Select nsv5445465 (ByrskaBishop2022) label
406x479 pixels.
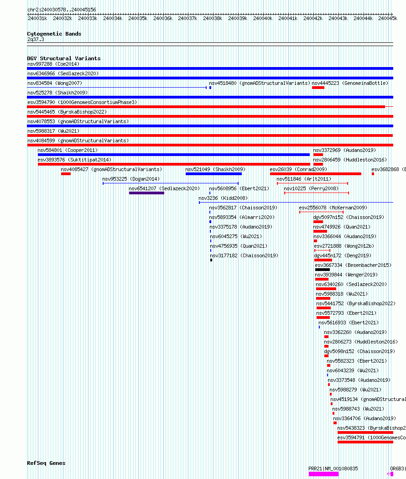coord(67,112)
